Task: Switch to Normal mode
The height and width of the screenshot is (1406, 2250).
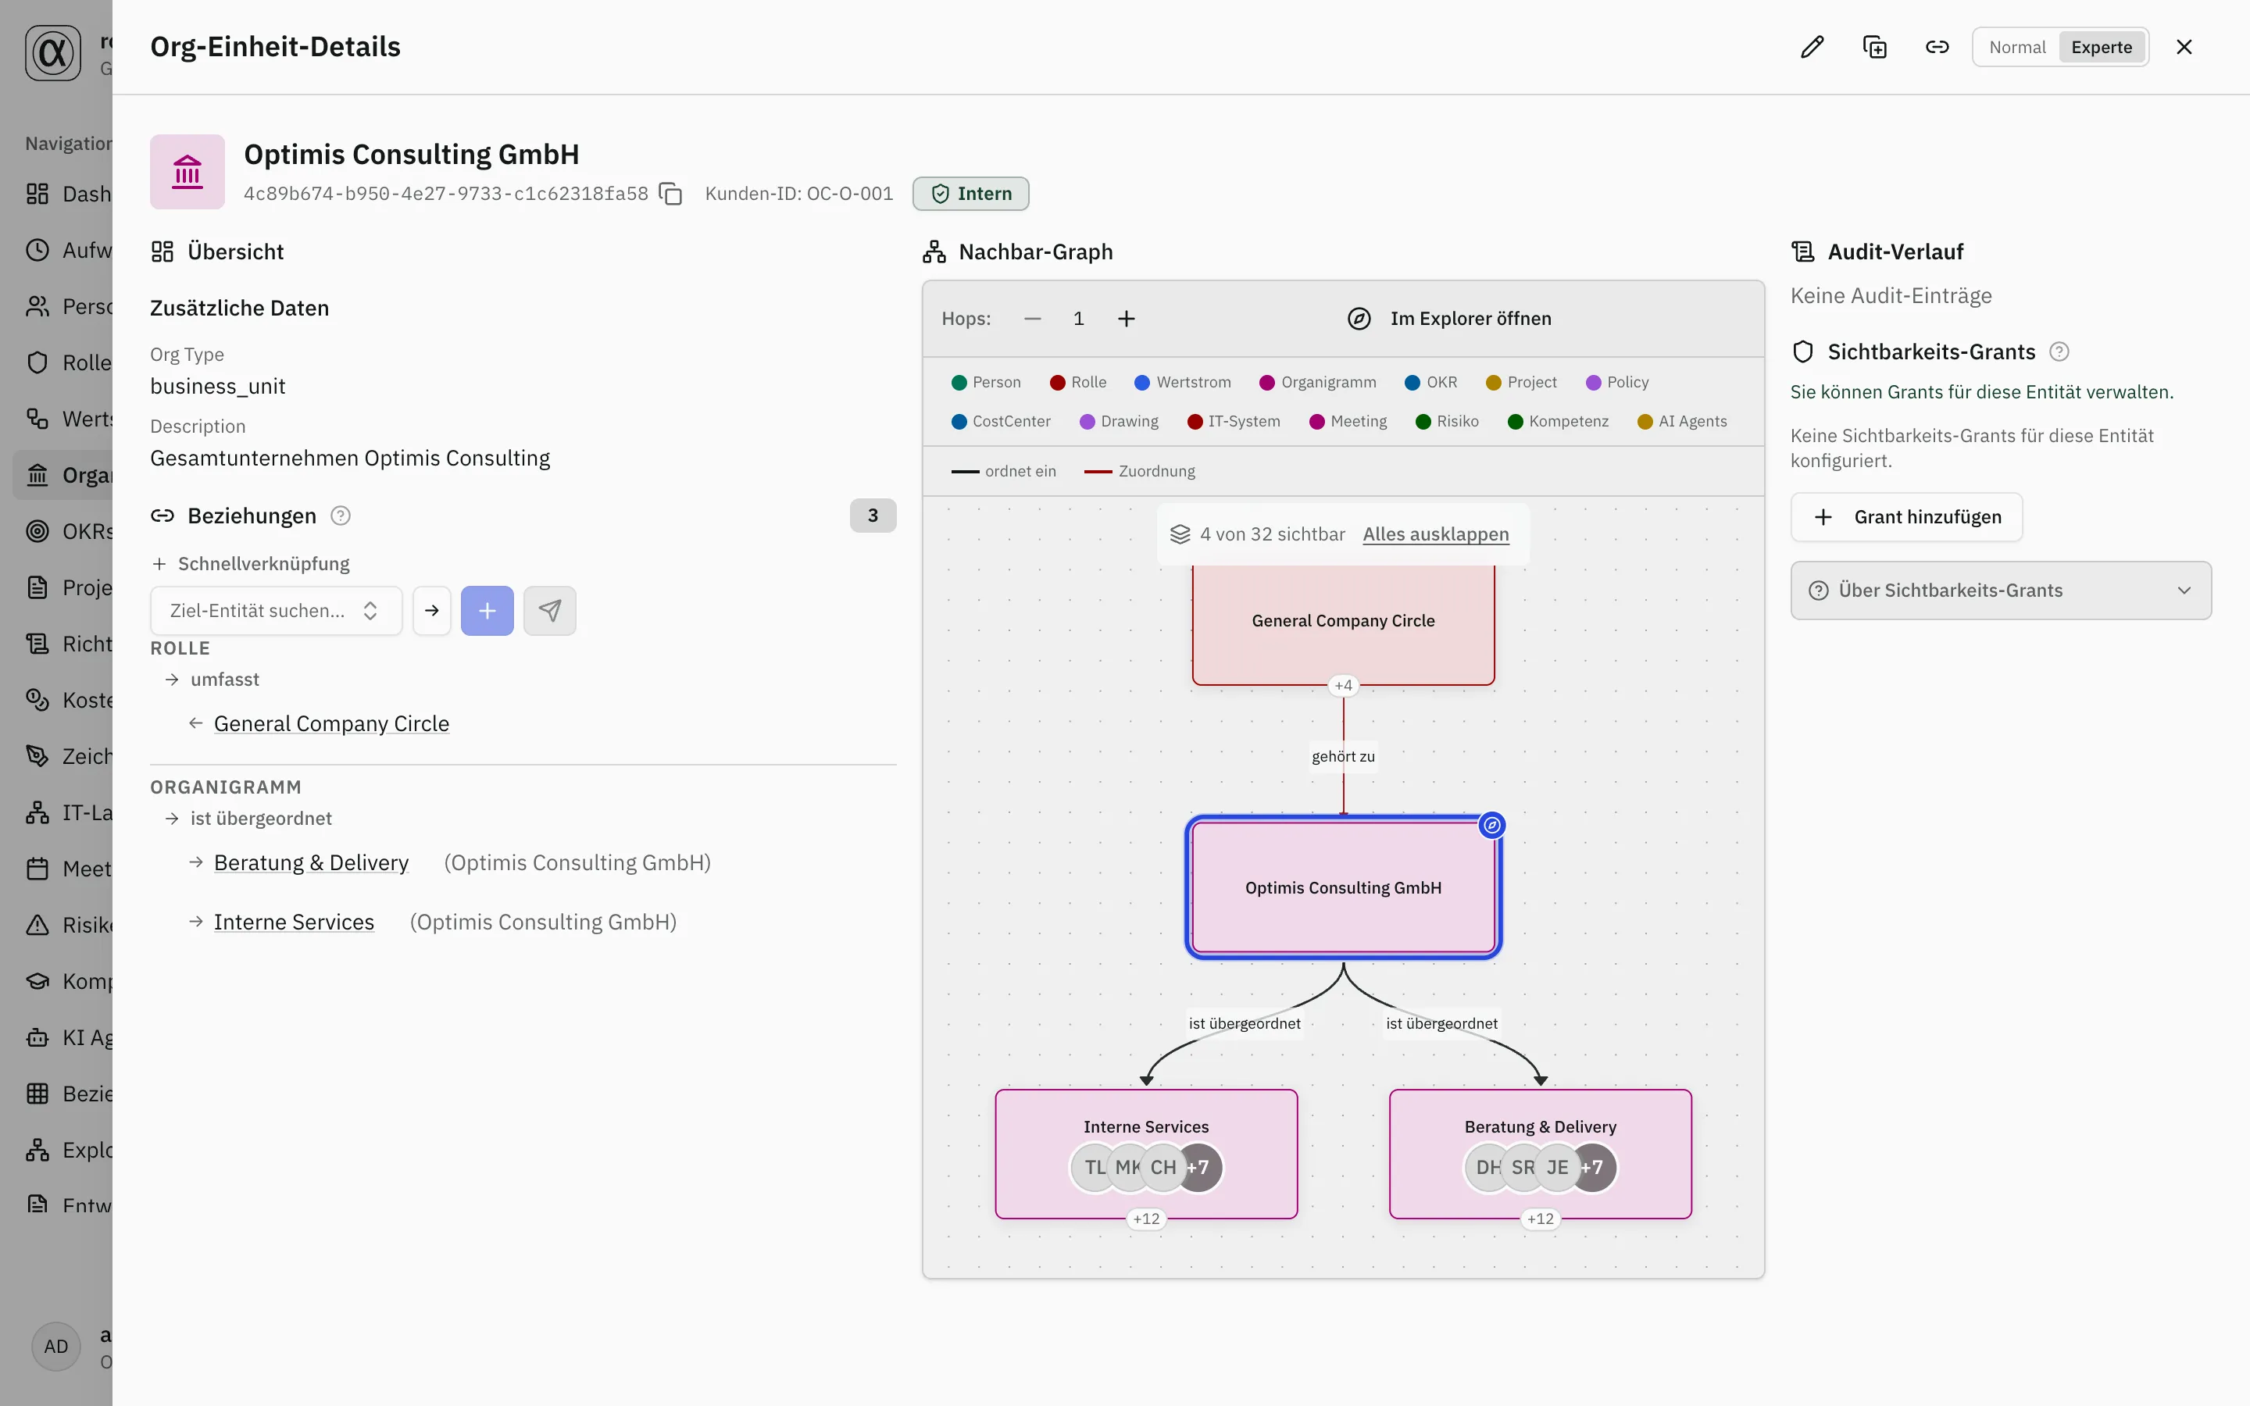Action: click(x=2016, y=48)
